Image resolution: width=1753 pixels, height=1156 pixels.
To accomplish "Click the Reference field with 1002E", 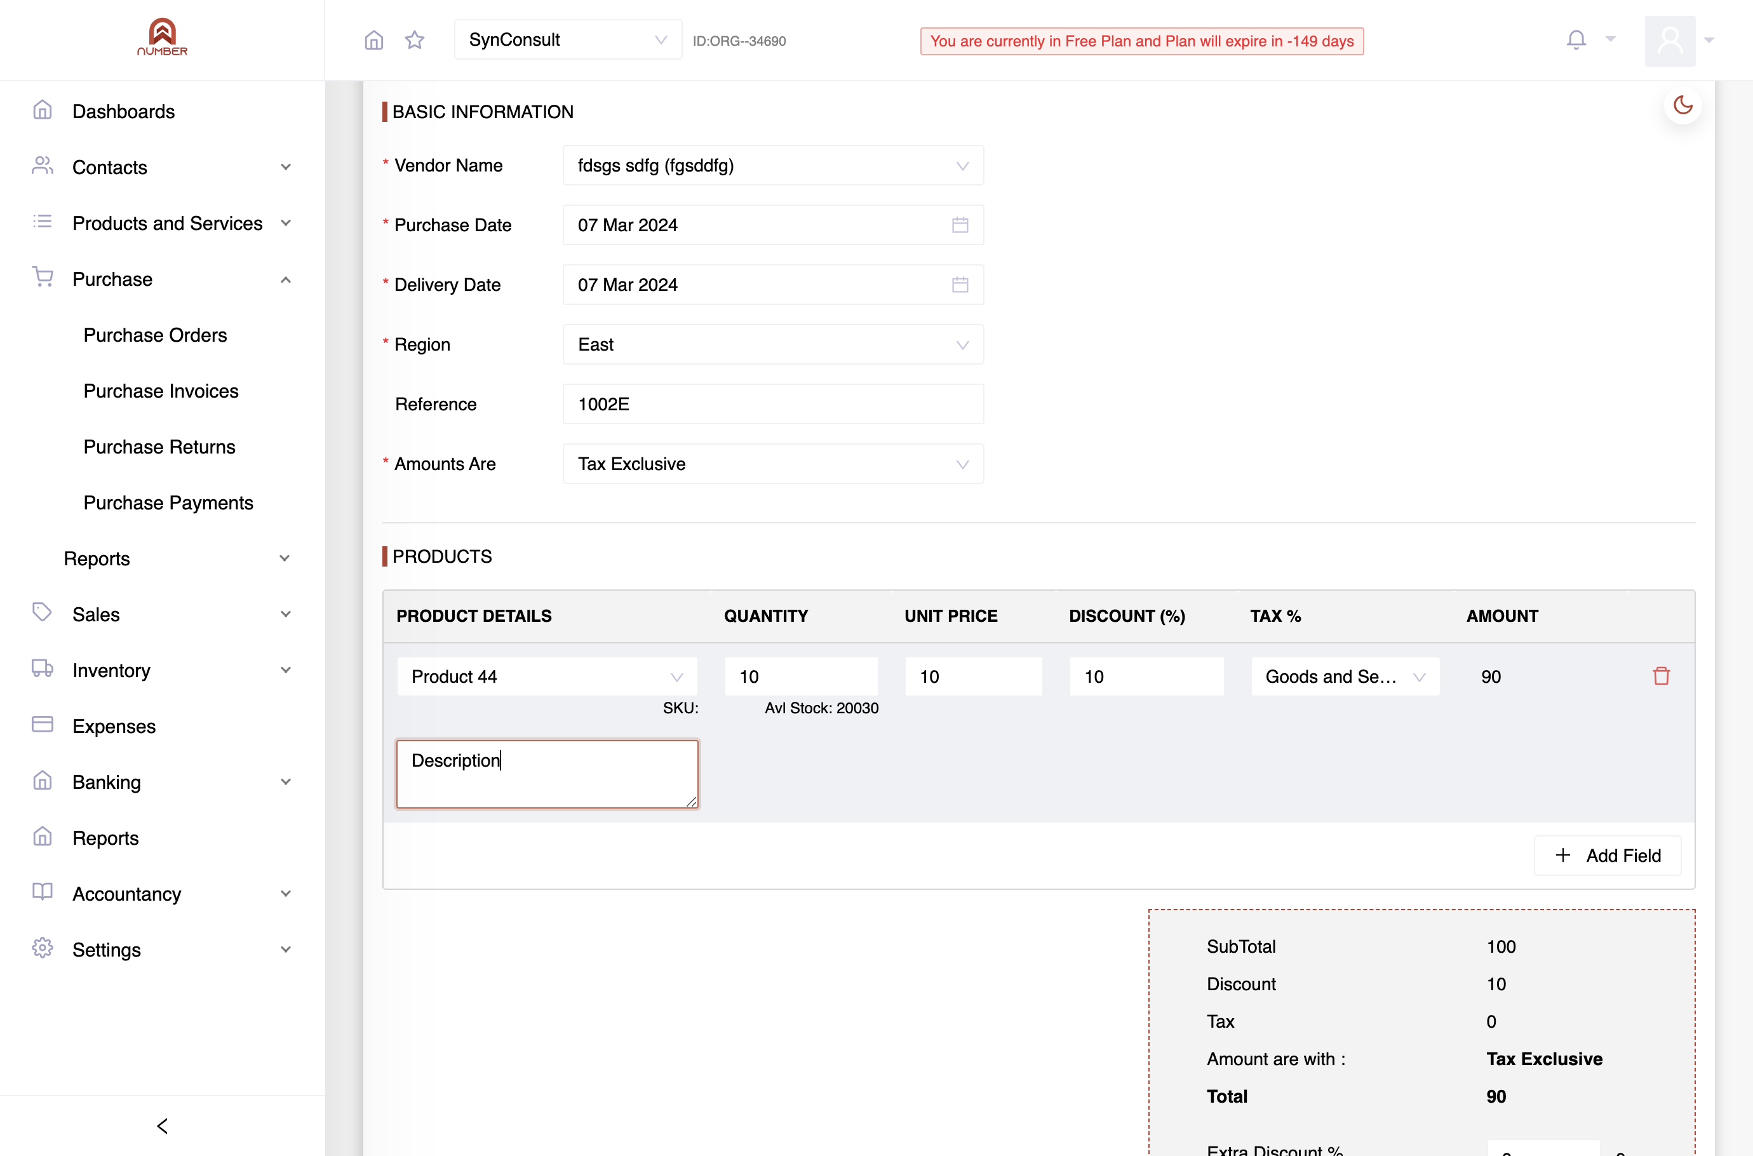I will [x=774, y=404].
